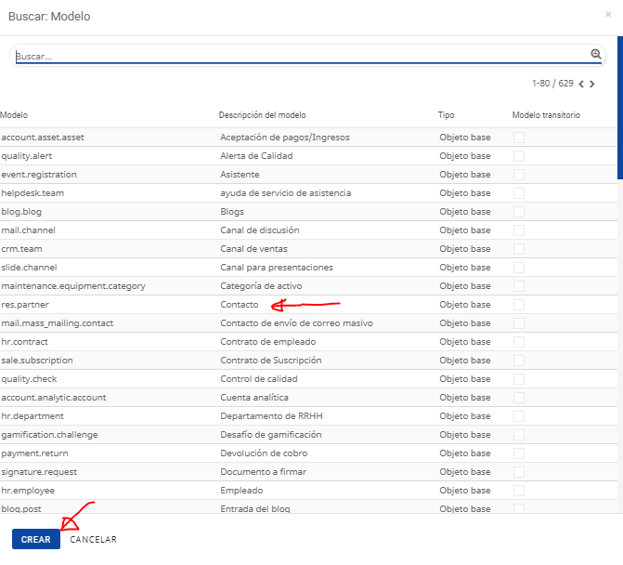Click Documento a firmar description
This screenshot has height=565, width=623.
[x=263, y=472]
